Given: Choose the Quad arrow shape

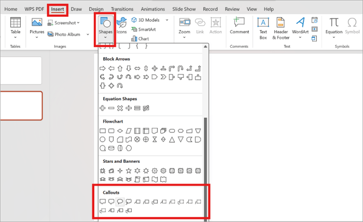Looking at the screenshot, I should (155, 68).
